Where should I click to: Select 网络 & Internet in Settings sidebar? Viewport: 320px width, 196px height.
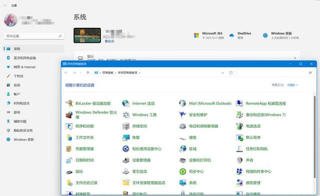point(34,67)
